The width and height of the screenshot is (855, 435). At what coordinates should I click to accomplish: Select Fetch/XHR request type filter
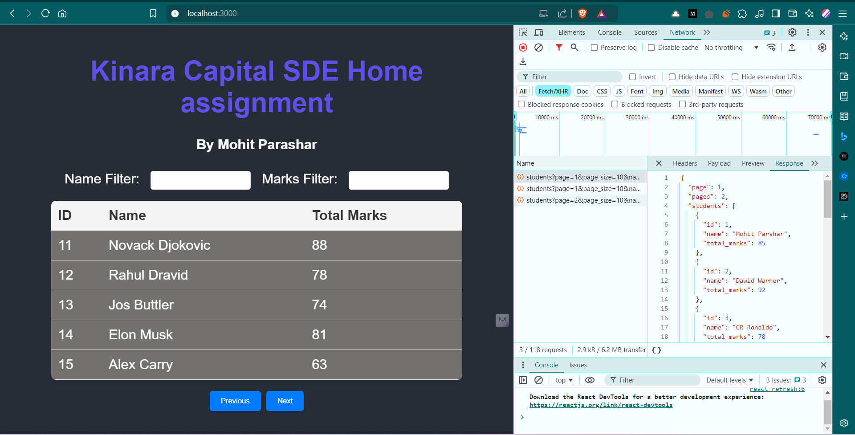click(x=553, y=91)
